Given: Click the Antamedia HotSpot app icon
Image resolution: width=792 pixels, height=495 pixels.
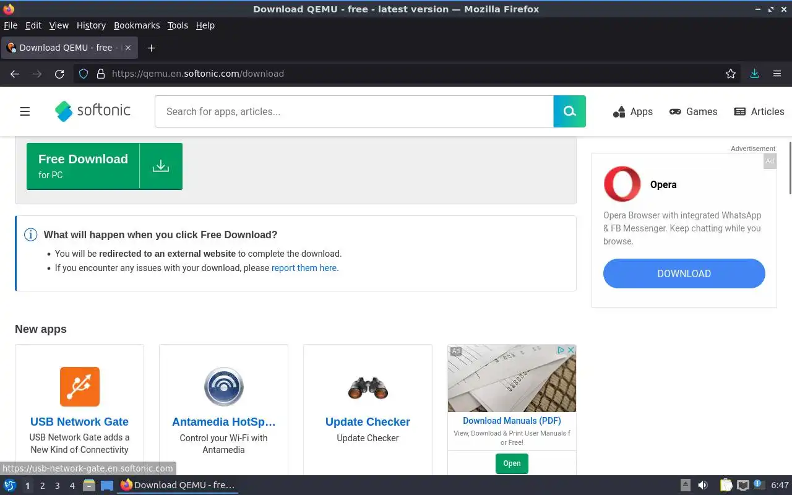Looking at the screenshot, I should click(x=223, y=387).
